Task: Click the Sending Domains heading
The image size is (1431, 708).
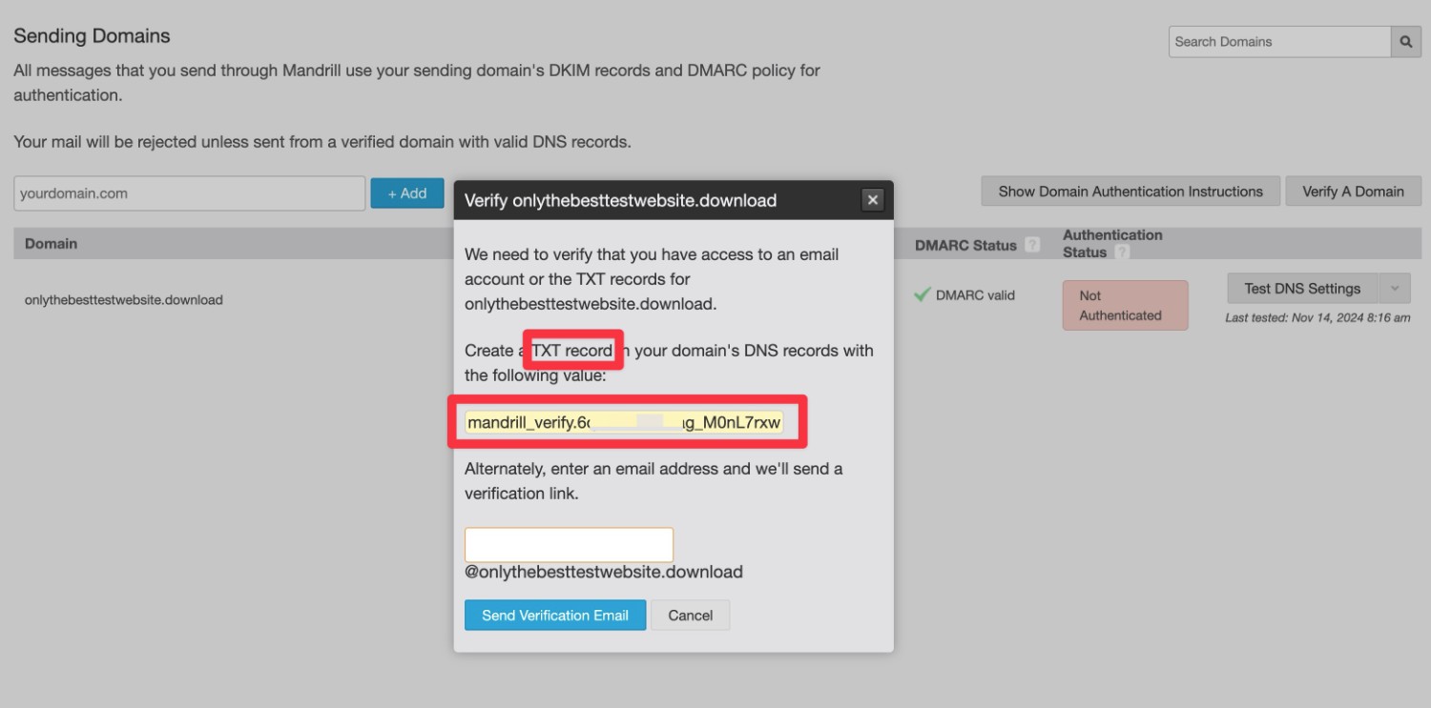Action: click(x=92, y=36)
